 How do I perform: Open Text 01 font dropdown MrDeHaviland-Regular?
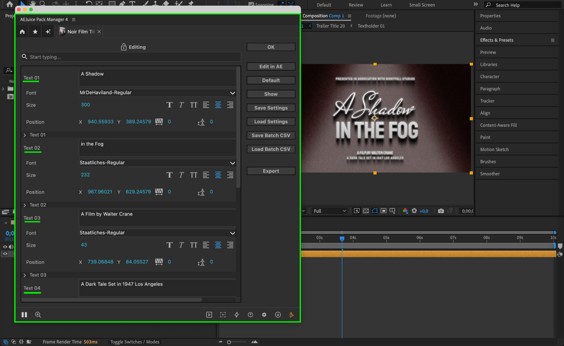pos(157,93)
